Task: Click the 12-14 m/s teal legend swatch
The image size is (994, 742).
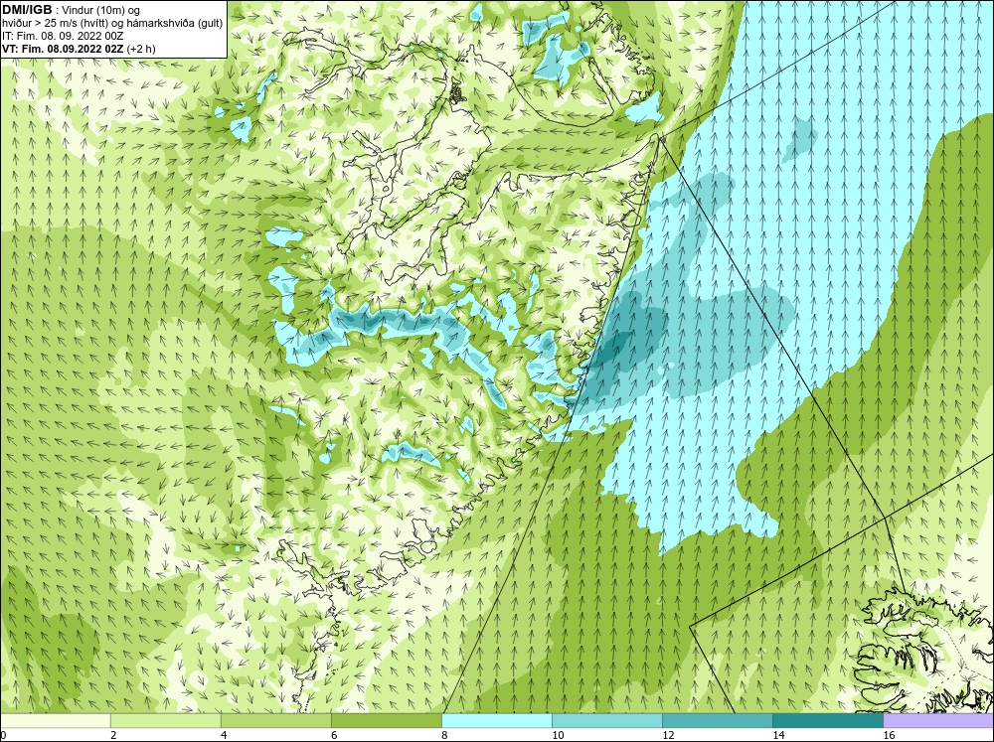Action: [x=717, y=721]
